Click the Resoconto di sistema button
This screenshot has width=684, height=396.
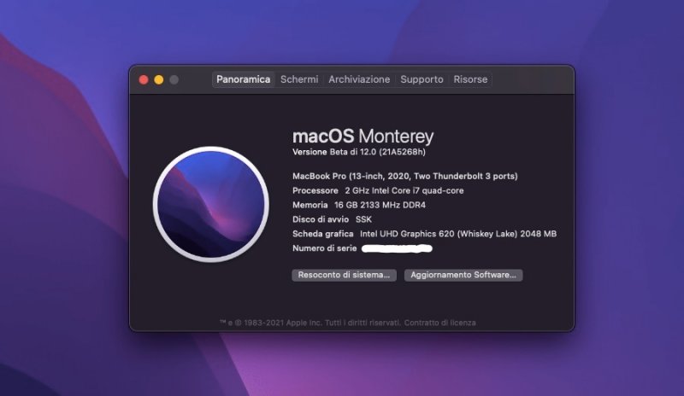point(345,275)
